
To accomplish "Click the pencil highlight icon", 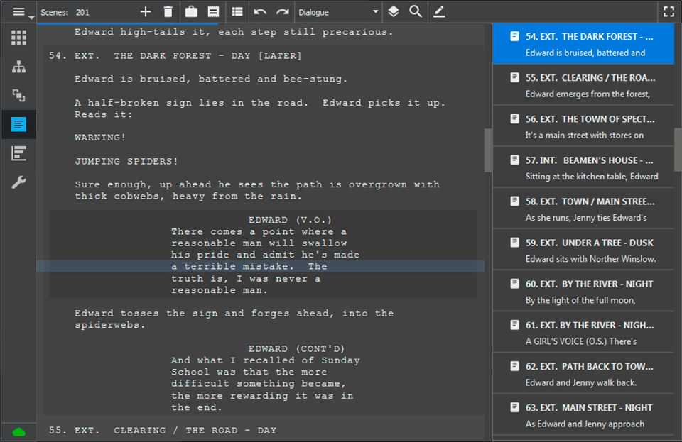I will 438,12.
